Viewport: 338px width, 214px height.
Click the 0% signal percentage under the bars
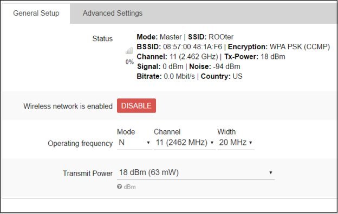pos(129,62)
